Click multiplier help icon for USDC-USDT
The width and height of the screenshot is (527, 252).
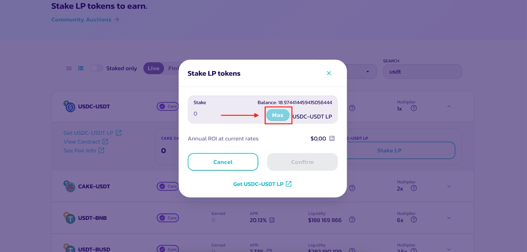tap(414, 108)
